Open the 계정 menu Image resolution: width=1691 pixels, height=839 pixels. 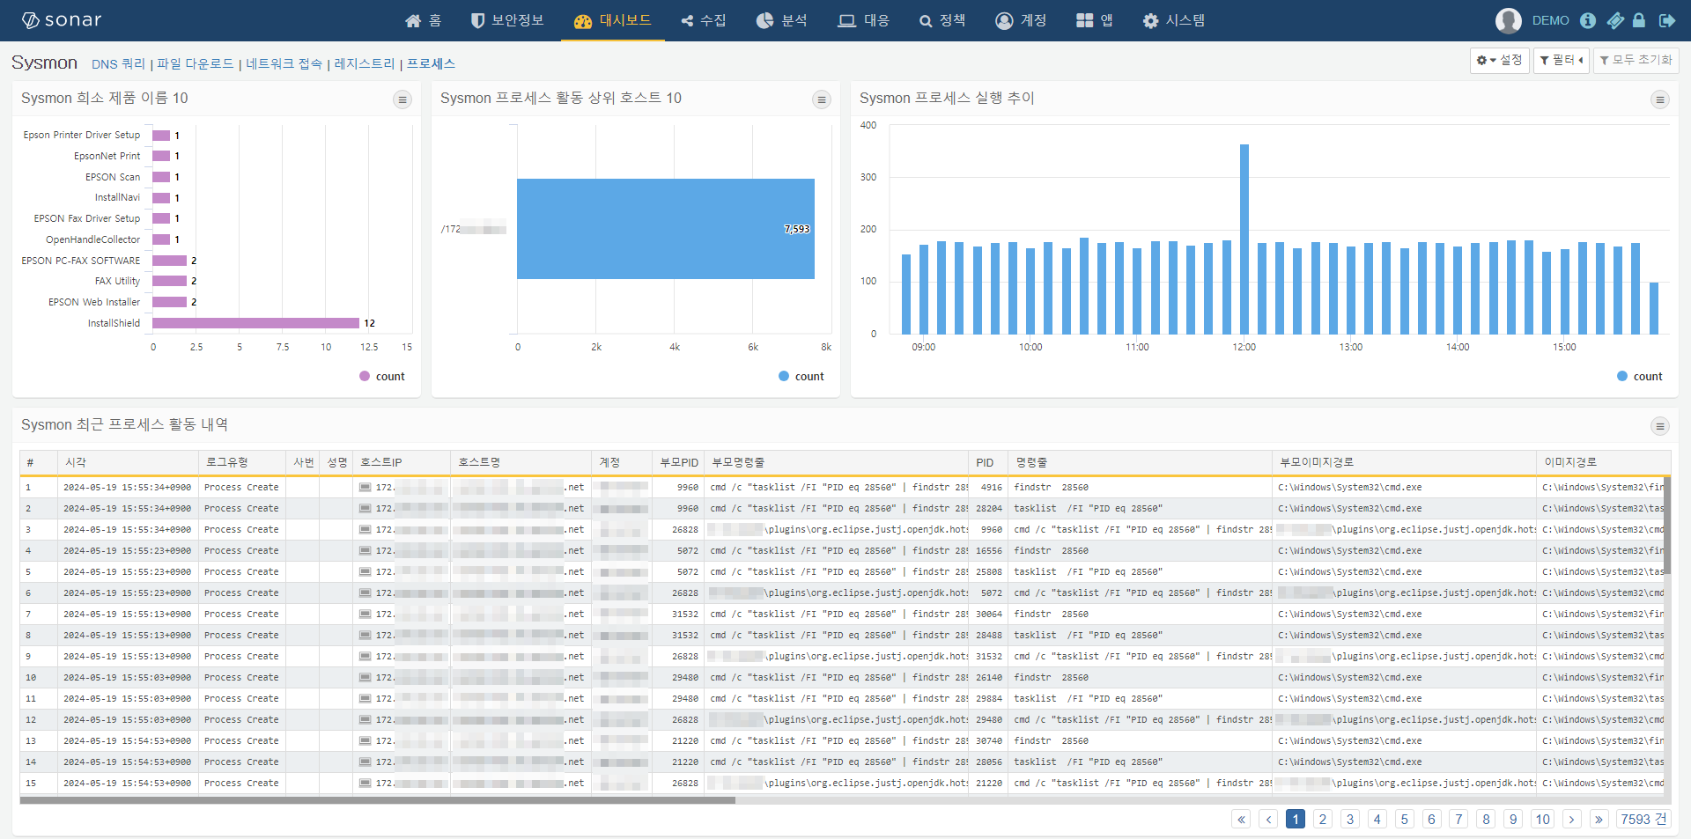click(x=1021, y=20)
